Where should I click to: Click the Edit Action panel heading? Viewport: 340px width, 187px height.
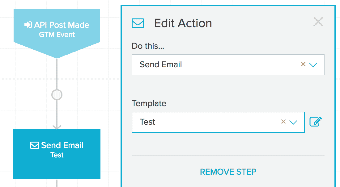183,23
